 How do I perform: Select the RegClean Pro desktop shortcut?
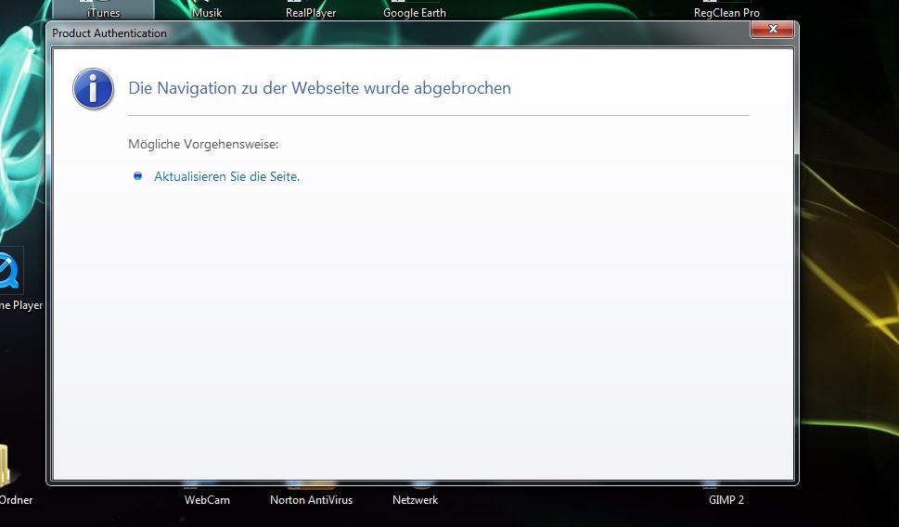[x=726, y=11]
